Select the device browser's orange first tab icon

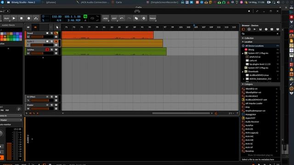click(x=243, y=29)
